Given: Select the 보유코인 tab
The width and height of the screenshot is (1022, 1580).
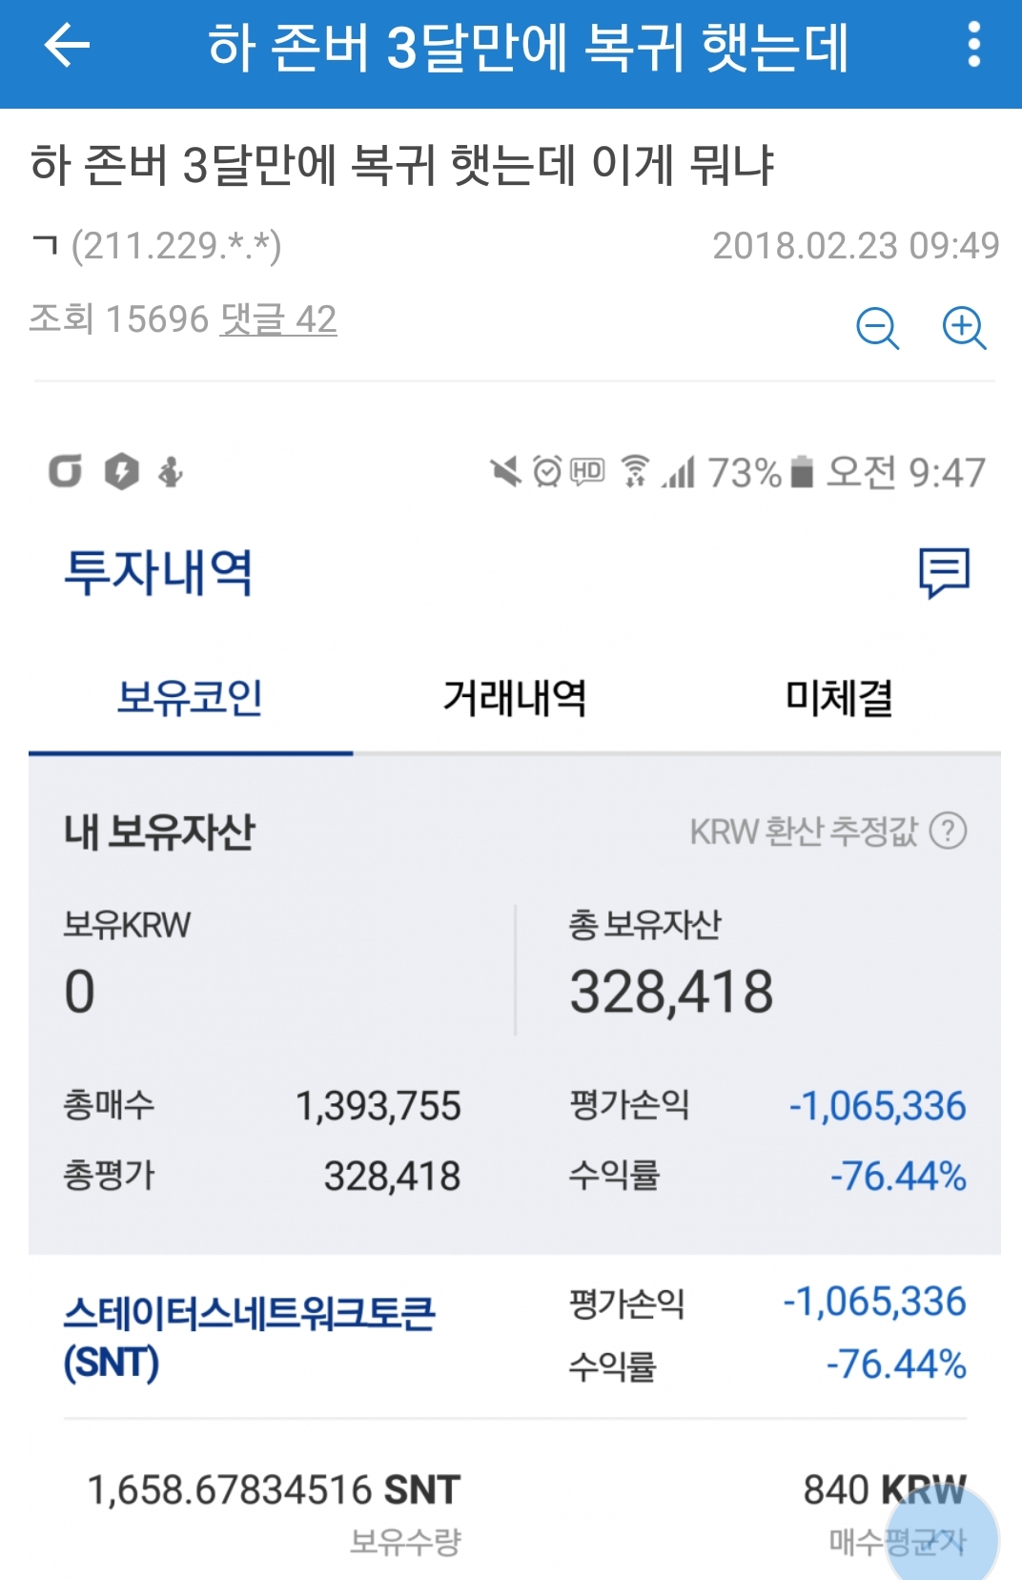Looking at the screenshot, I should [x=190, y=698].
